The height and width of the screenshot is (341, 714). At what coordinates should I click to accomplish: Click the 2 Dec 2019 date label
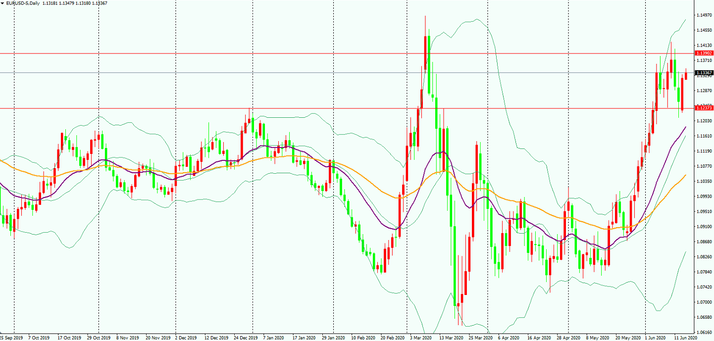coord(186,338)
